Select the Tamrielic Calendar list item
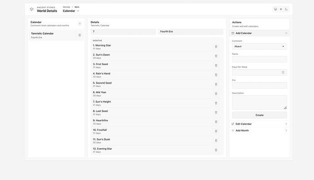The image size is (314, 180). (x=56, y=35)
